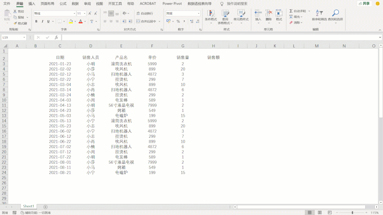Click Tell Me search box (操作说明搜索)
This screenshot has width=383, height=215.
tap(237, 4)
